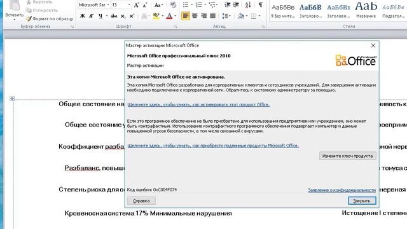Open the line spacing options
Viewport: 407px width, 229px height.
(x=225, y=16)
